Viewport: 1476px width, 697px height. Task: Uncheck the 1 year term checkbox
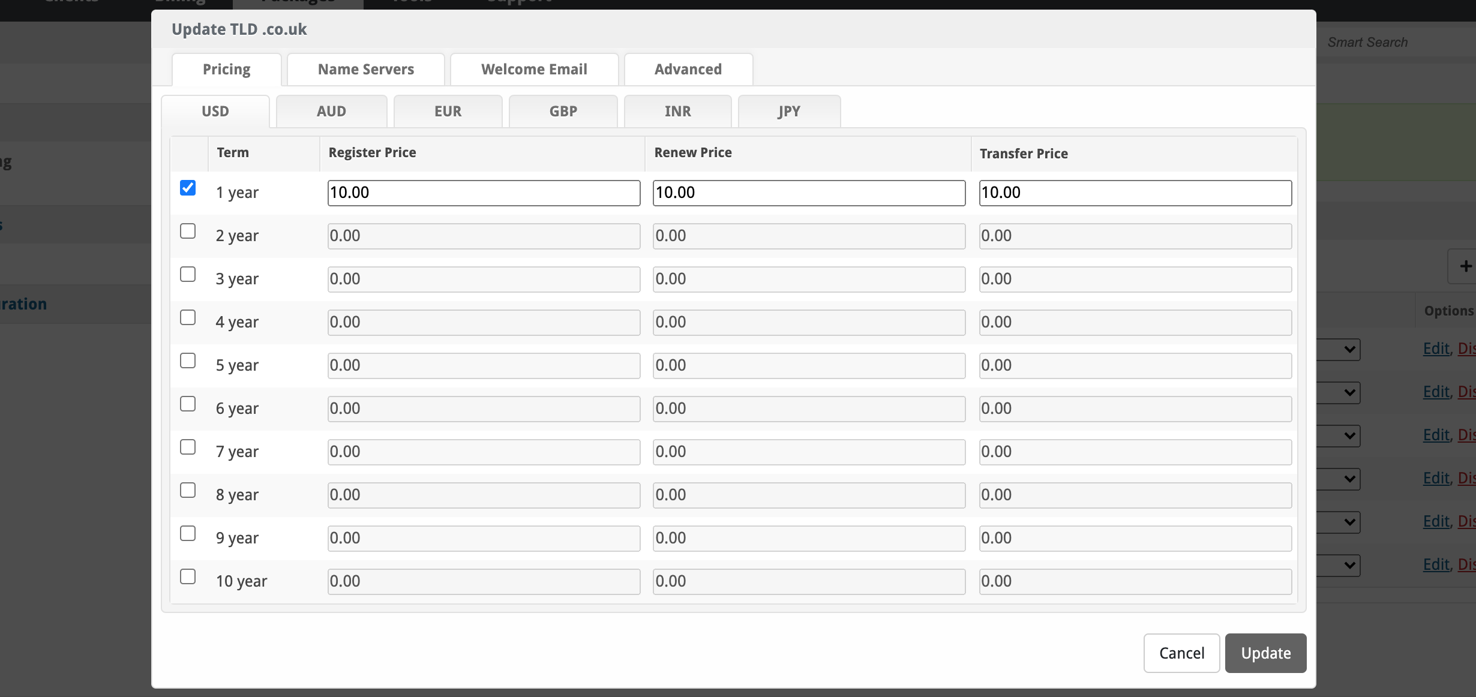(x=188, y=188)
